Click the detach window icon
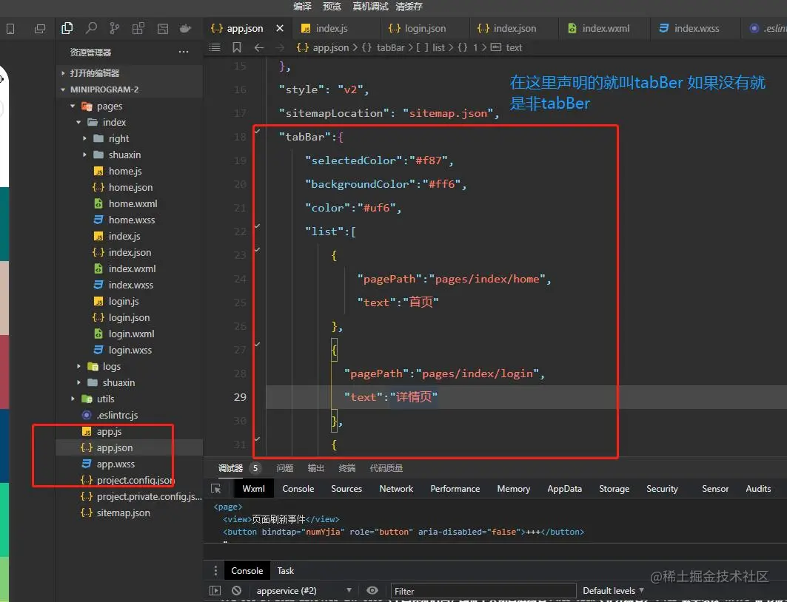 pyautogui.click(x=40, y=29)
